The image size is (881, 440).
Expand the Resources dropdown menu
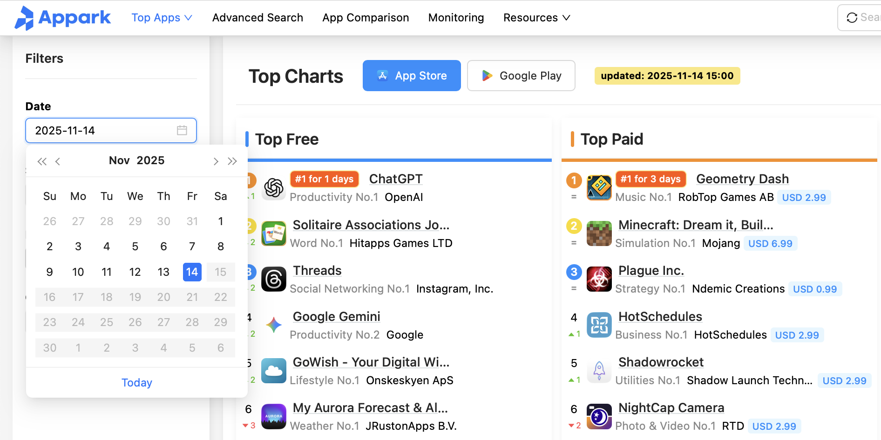tap(536, 18)
